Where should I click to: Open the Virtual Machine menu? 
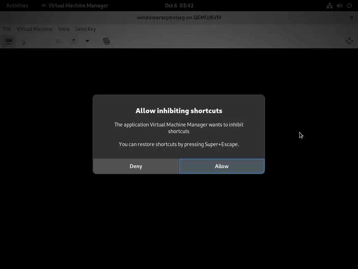[35, 29]
